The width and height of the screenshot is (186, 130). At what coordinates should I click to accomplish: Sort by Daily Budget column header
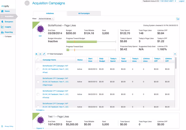102,60
